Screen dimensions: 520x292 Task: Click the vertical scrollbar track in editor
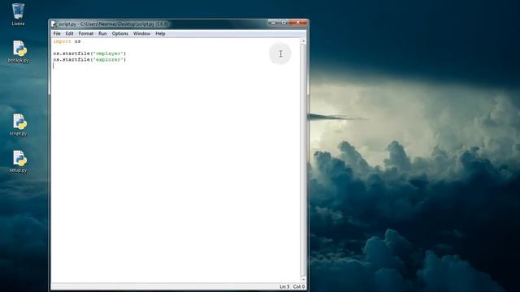coord(303,161)
